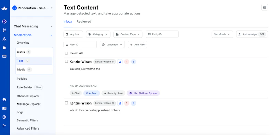Open the Anytime date filter
274x135 pixels.
[73, 34]
